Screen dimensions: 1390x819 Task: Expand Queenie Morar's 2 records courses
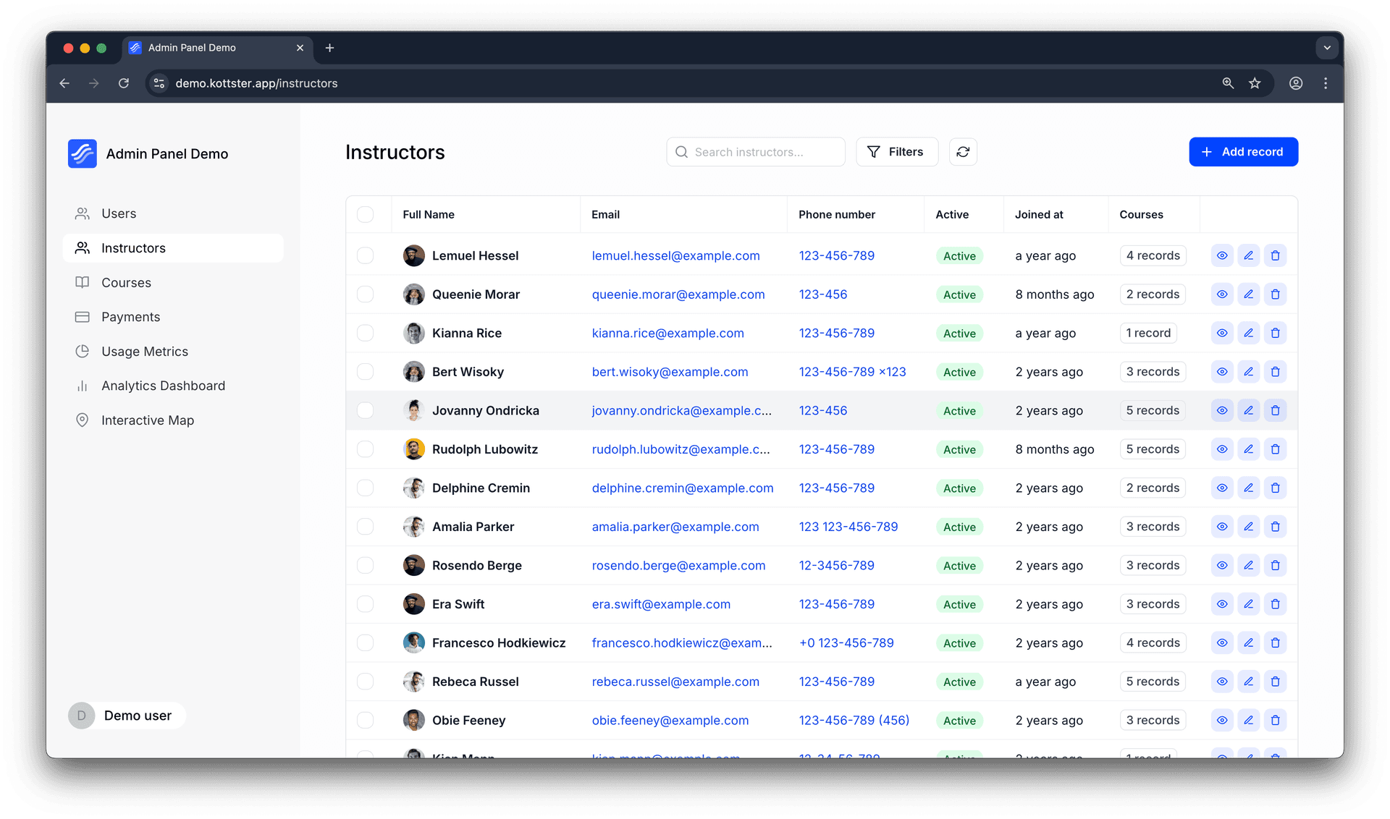pyautogui.click(x=1153, y=294)
